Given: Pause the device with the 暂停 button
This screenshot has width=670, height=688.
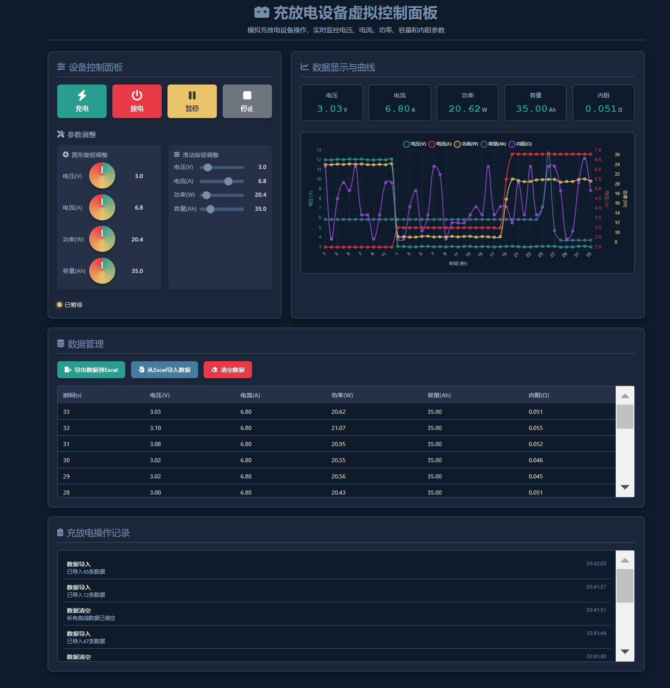Looking at the screenshot, I should click(x=192, y=101).
